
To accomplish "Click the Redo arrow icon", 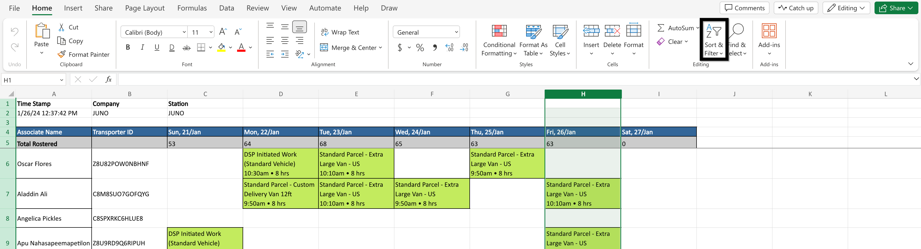I will (x=15, y=47).
